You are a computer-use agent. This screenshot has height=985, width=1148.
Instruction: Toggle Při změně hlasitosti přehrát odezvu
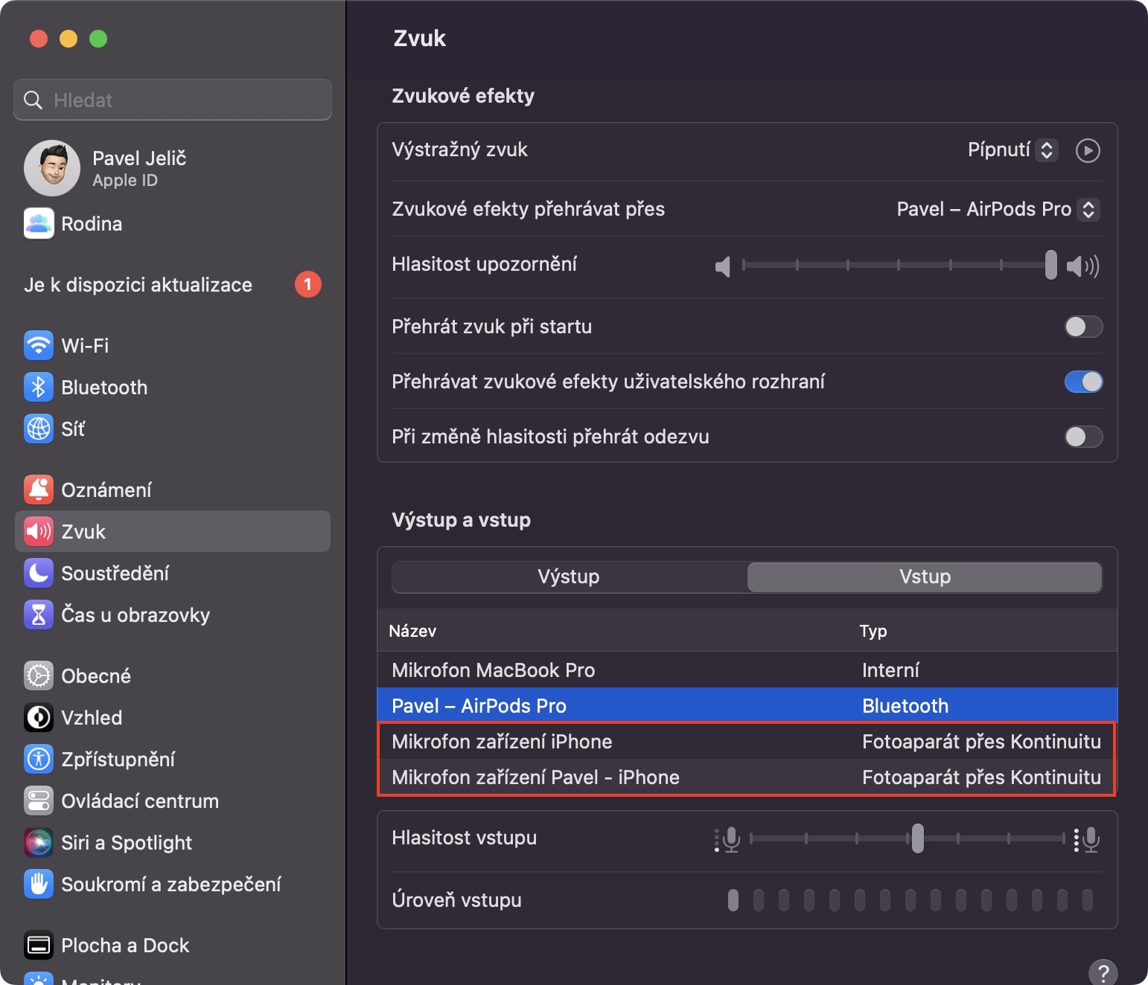tap(1083, 437)
